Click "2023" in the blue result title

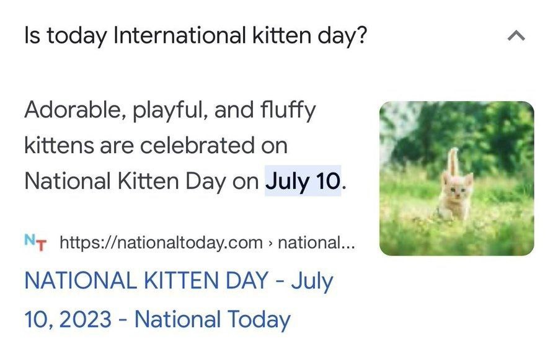(86, 319)
